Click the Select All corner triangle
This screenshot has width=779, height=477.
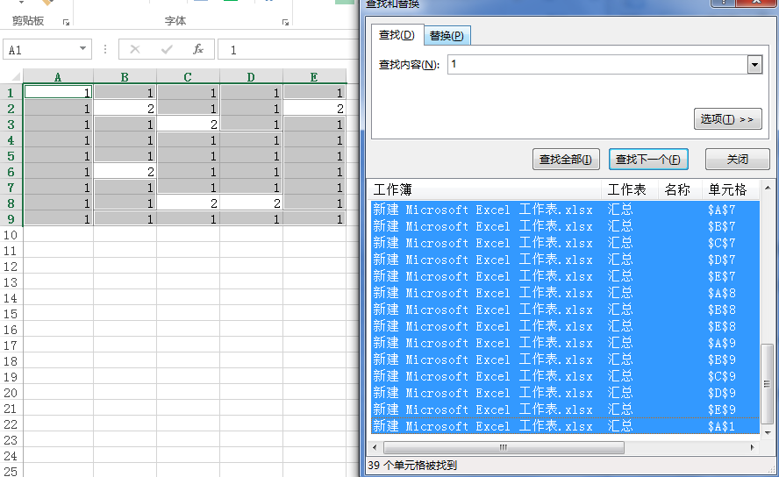(16, 76)
